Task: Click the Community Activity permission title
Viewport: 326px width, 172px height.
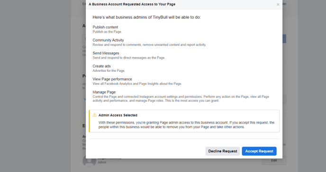Action: pos(108,40)
